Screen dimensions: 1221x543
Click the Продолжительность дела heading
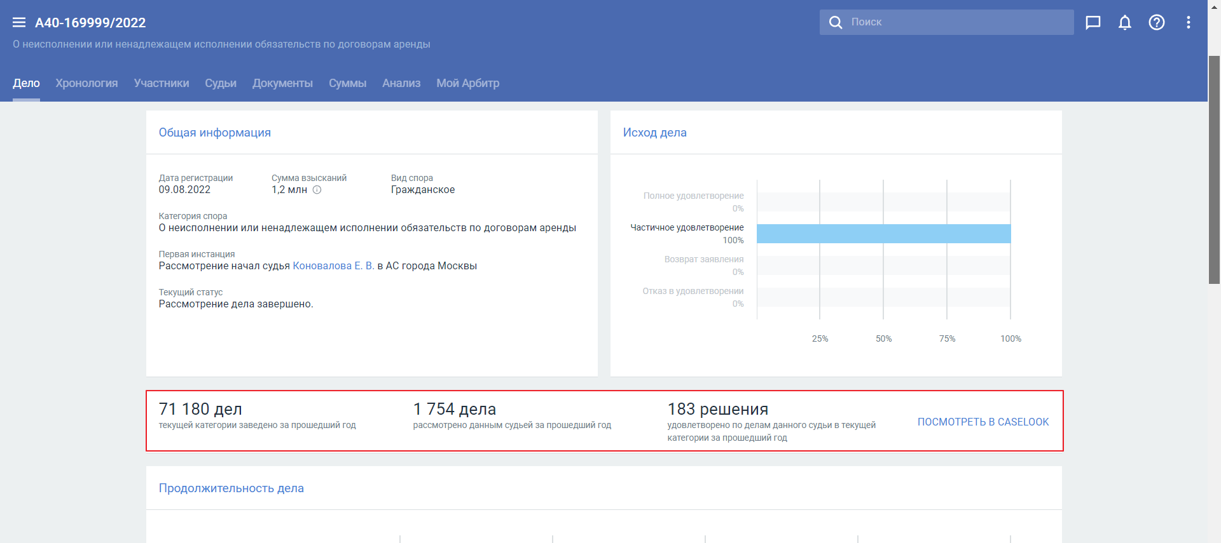coord(231,488)
